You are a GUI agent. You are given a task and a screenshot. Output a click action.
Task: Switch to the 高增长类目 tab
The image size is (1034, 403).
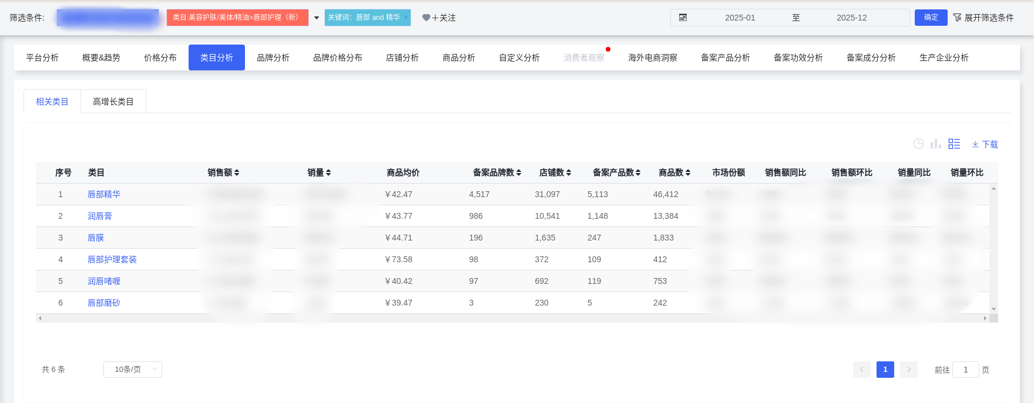(113, 101)
